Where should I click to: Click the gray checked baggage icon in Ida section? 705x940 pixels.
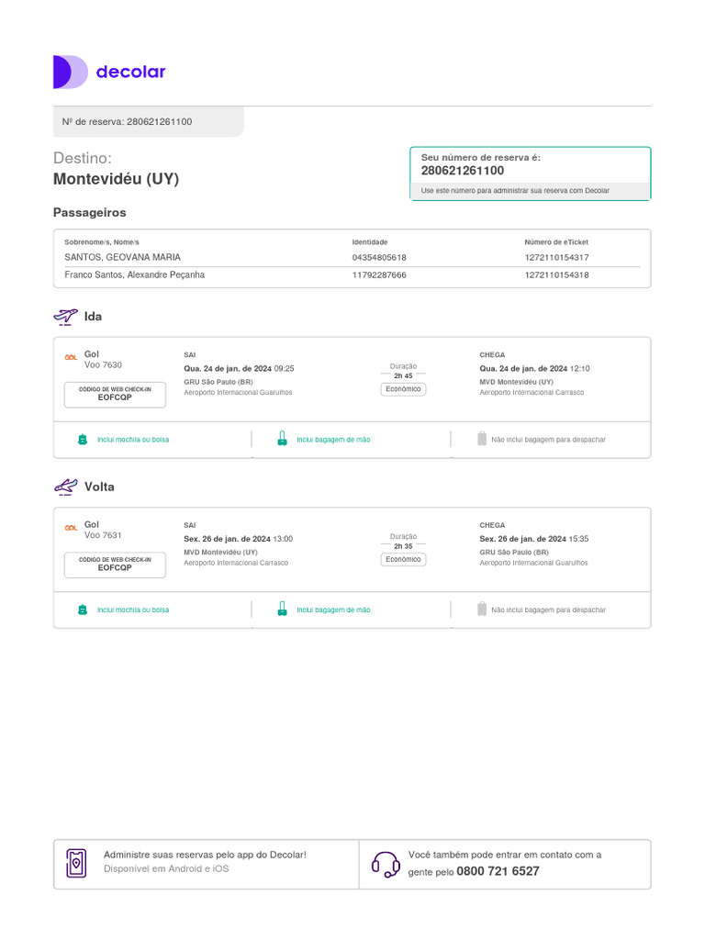point(482,440)
